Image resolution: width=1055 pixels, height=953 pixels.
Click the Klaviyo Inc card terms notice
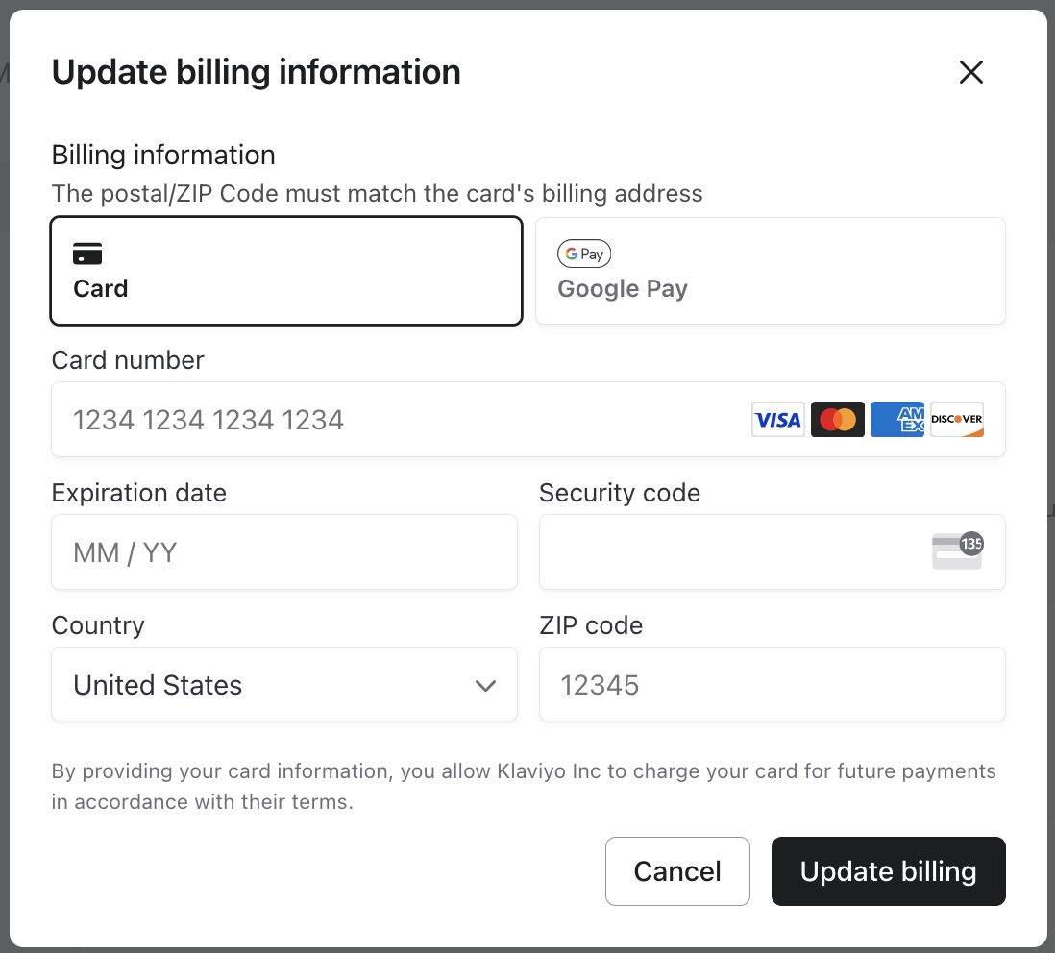(524, 786)
